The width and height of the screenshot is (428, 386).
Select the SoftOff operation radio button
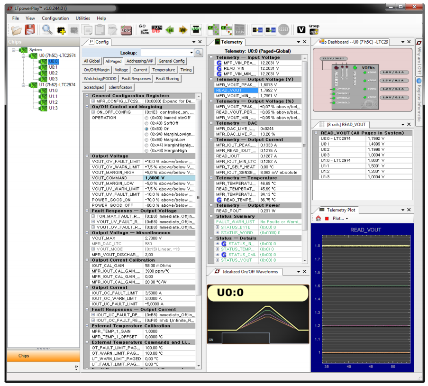pyautogui.click(x=146, y=123)
